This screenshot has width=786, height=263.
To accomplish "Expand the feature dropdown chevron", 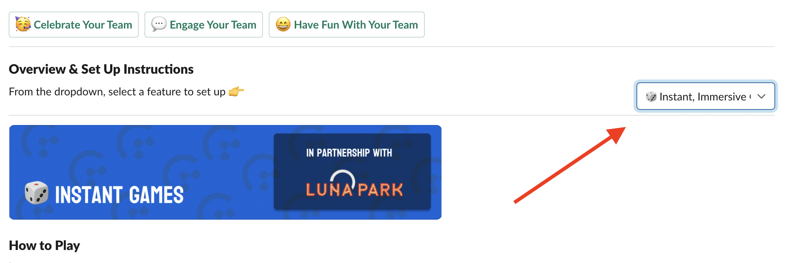I will click(761, 96).
